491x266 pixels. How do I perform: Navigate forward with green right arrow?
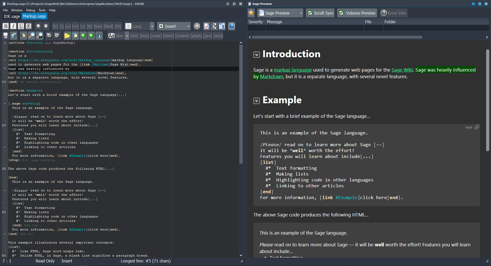point(91,36)
